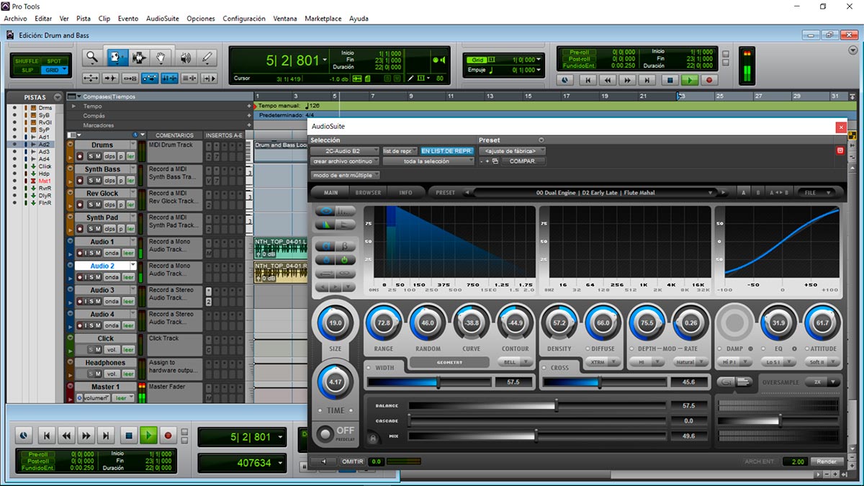Click Go to End in bottom transport
864x486 pixels.
point(106,436)
